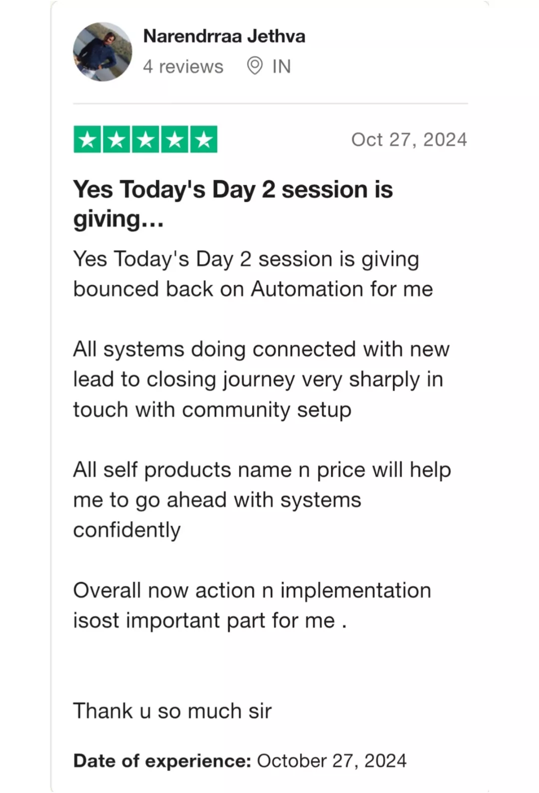539x793 pixels.
Task: Click the first green rating star
Action: click(87, 139)
